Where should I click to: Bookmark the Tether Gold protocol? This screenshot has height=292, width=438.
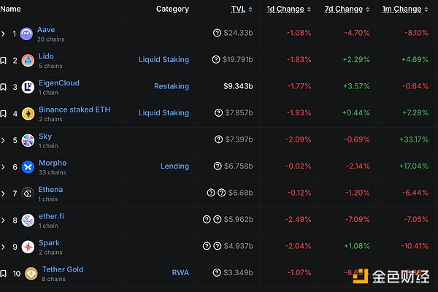(4, 273)
